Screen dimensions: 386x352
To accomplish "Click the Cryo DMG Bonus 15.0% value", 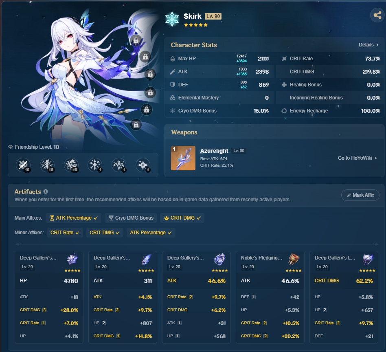I will 261,111.
